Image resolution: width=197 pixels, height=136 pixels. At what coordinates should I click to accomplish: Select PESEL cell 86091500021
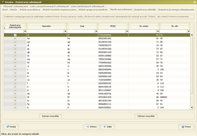tap(113, 107)
